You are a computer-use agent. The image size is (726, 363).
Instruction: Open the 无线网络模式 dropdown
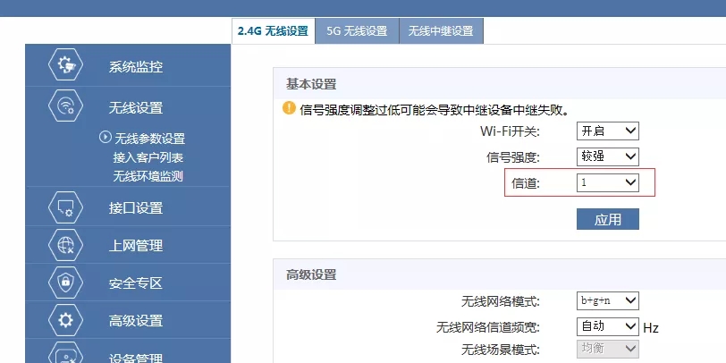[x=607, y=300]
